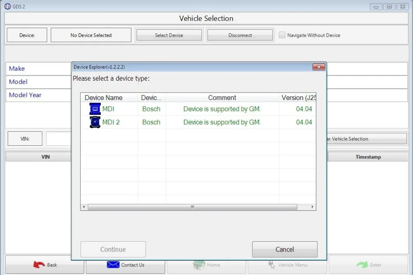Close the GDS 2 main window
Image resolution: width=413 pixels, height=275 pixels.
pos(403,7)
